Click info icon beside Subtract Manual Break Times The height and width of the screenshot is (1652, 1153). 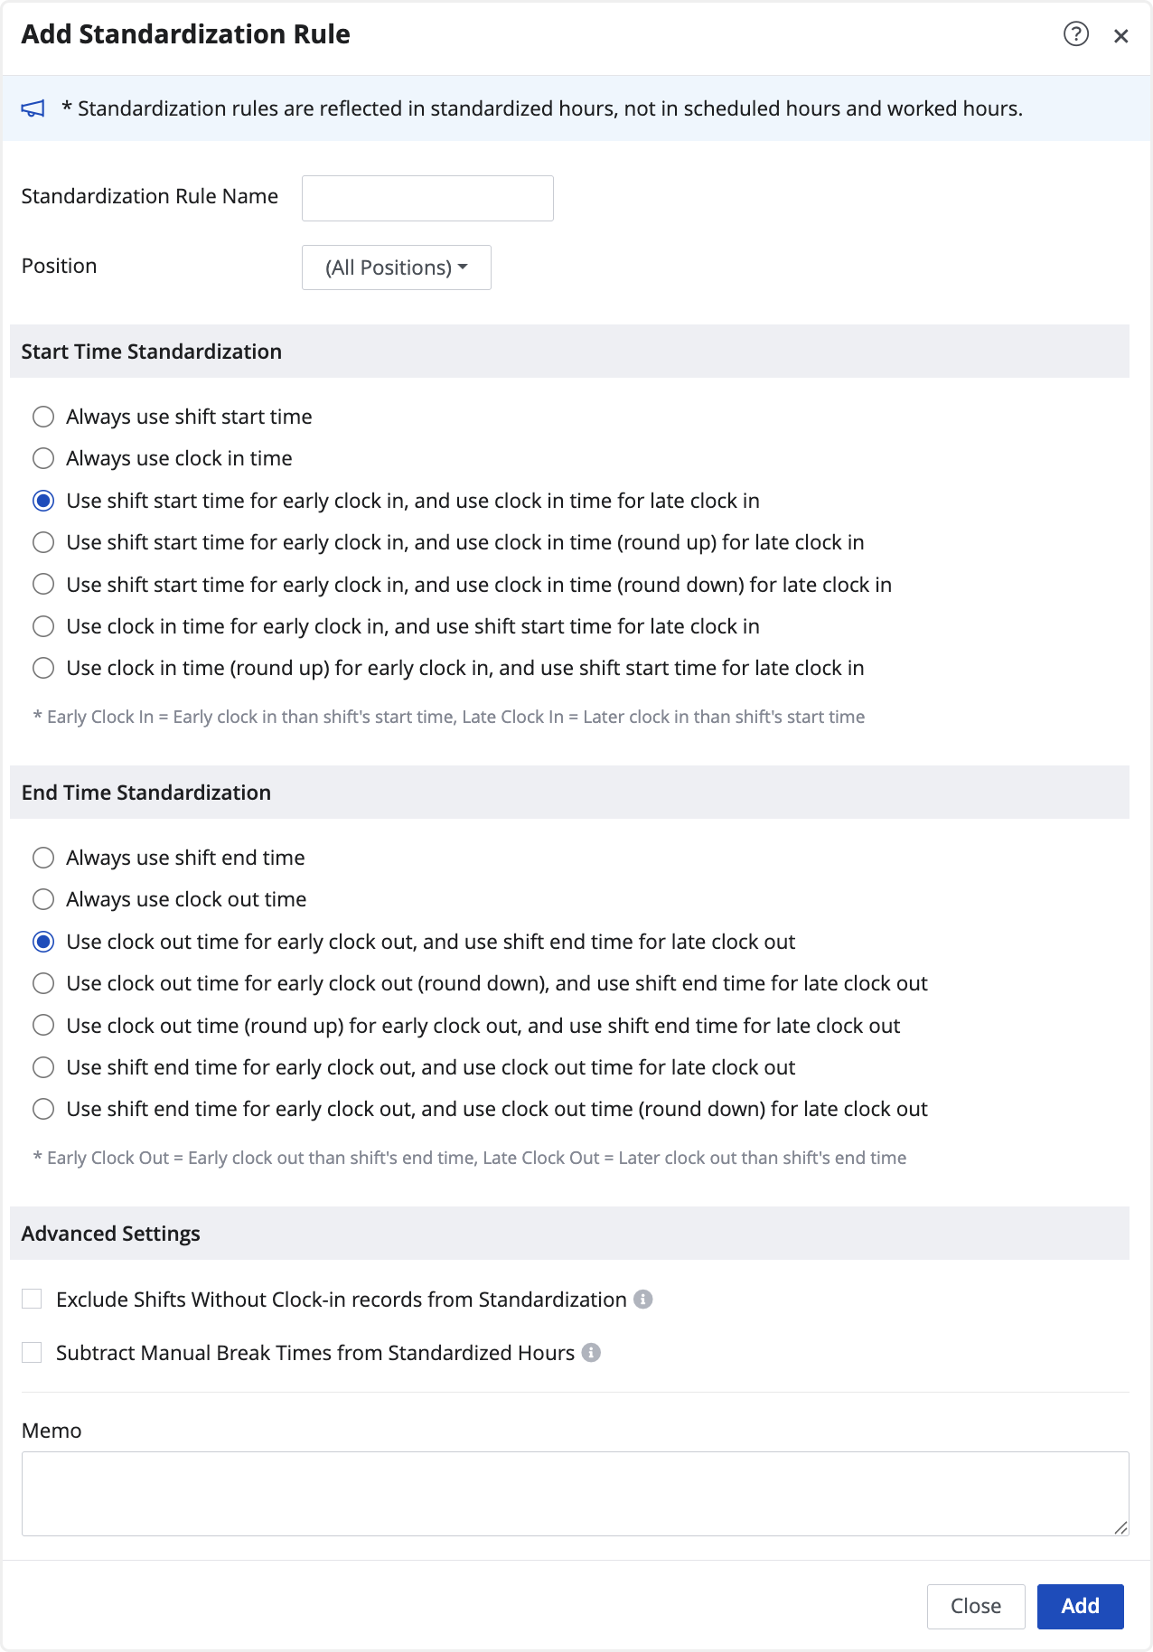point(591,1352)
